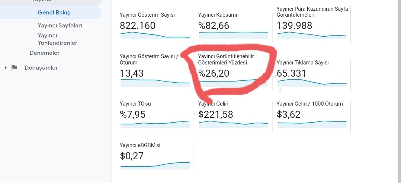Expand the Dönüşümler section arrow
This screenshot has width=401, height=183.
[6, 68]
